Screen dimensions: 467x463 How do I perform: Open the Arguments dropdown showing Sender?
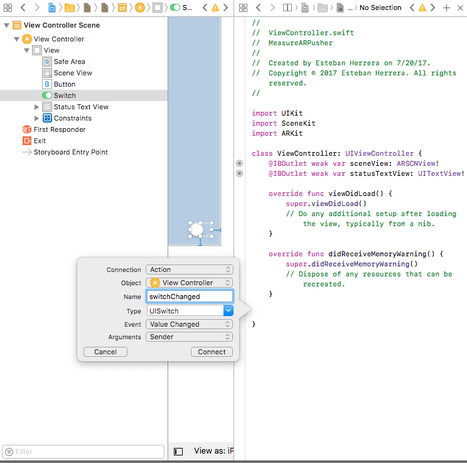(x=189, y=337)
